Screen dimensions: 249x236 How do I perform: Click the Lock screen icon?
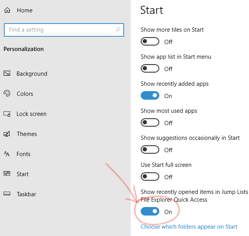point(7,114)
